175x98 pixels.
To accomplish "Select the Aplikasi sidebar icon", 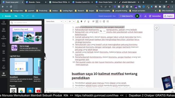I will click(x=4, y=74).
